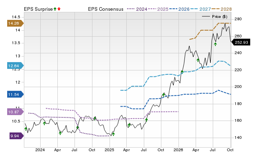This screenshot has height=152, width=255.
Task: Click the 14.26 brown value tag
Action: coord(15,23)
